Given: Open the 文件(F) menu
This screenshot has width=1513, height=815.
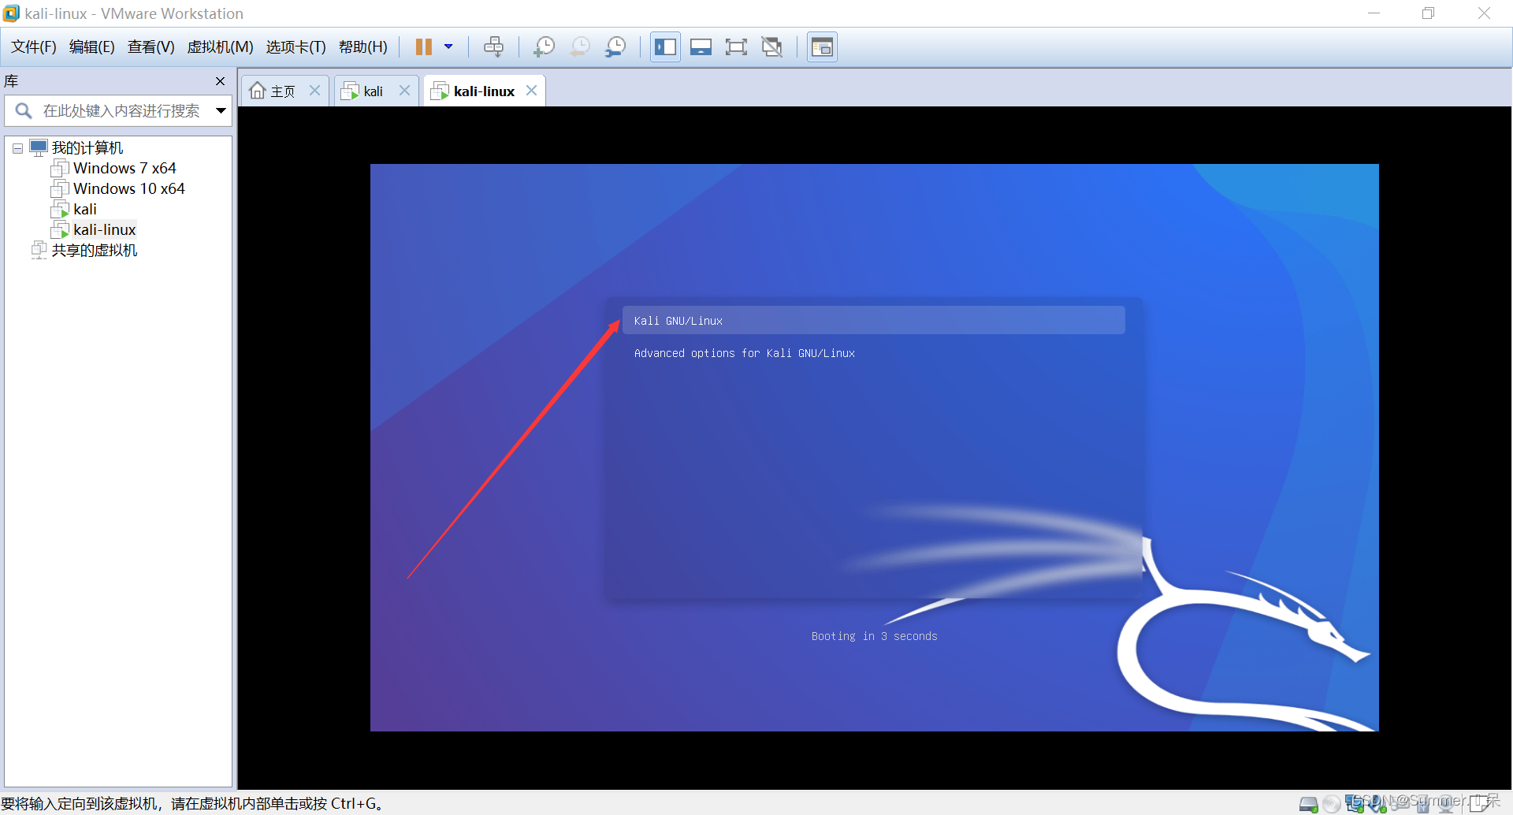Looking at the screenshot, I should [33, 47].
